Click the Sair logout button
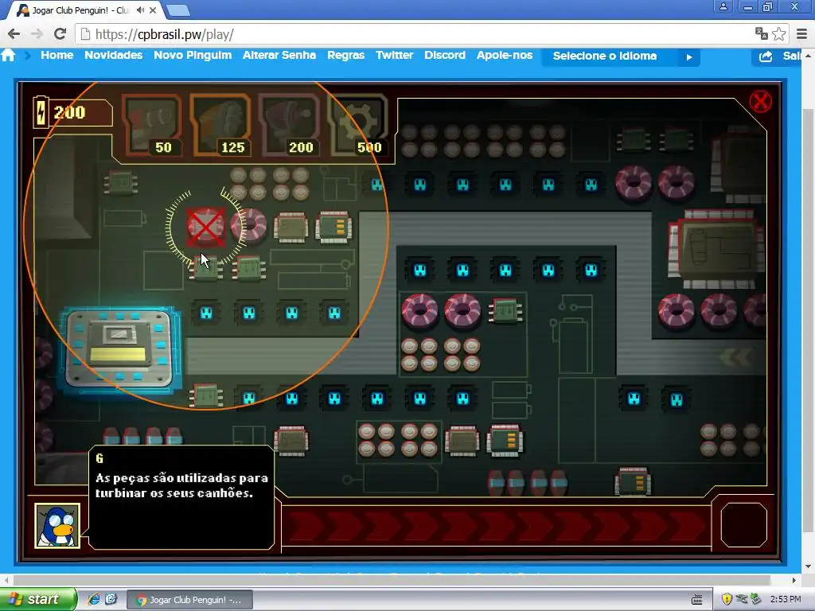 click(778, 56)
